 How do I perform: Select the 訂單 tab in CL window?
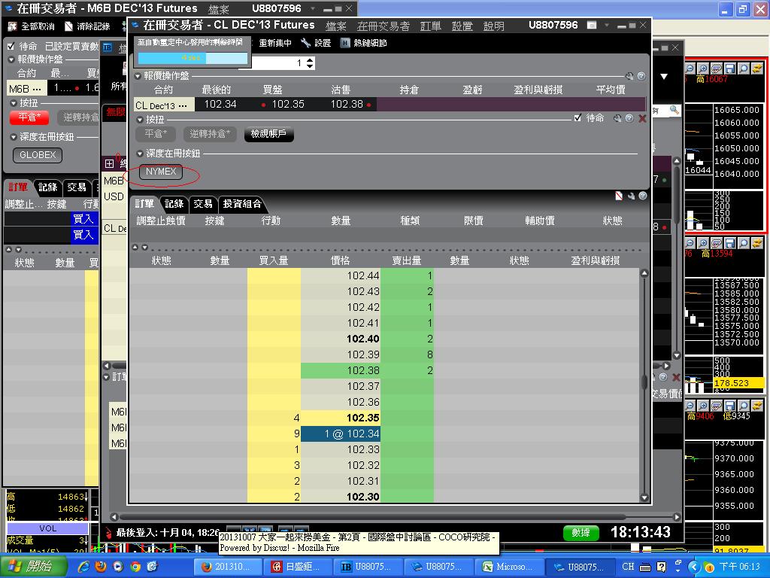144,204
